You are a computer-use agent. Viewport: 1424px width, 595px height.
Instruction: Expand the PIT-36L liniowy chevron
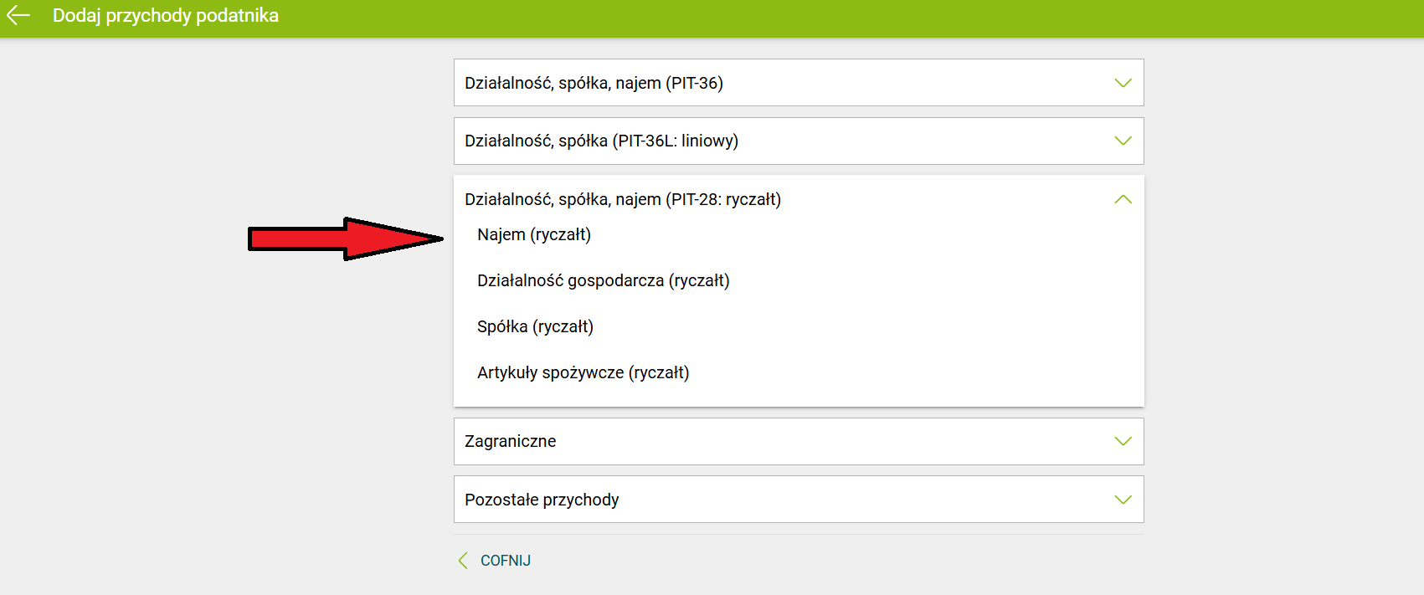click(1123, 141)
